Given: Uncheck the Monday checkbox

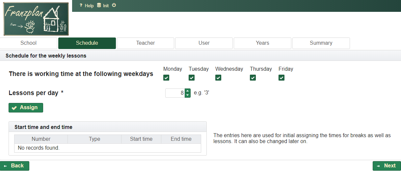Looking at the screenshot, I should tap(166, 78).
